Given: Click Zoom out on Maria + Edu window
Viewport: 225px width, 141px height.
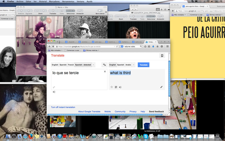Looking at the screenshot, I should tap(37, 11).
